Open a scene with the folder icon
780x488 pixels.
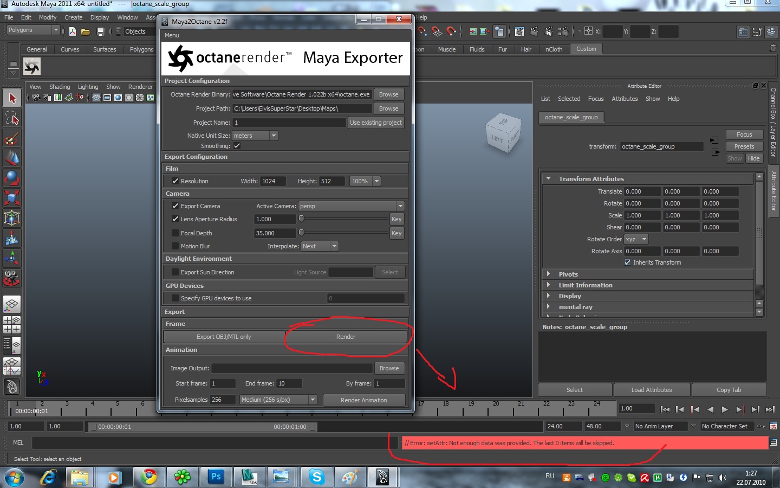coord(86,31)
